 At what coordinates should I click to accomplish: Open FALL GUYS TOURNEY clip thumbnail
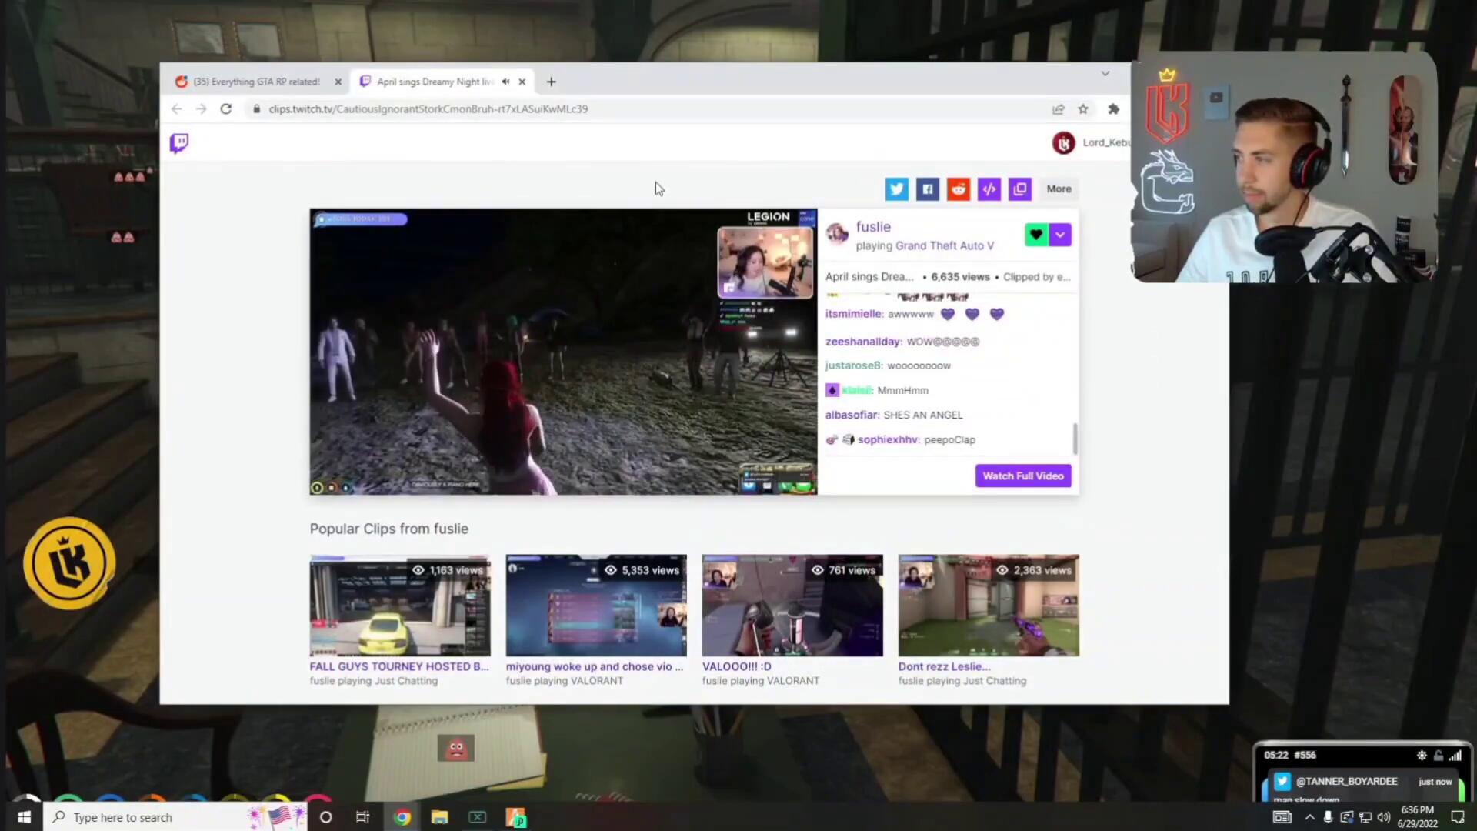pos(399,606)
